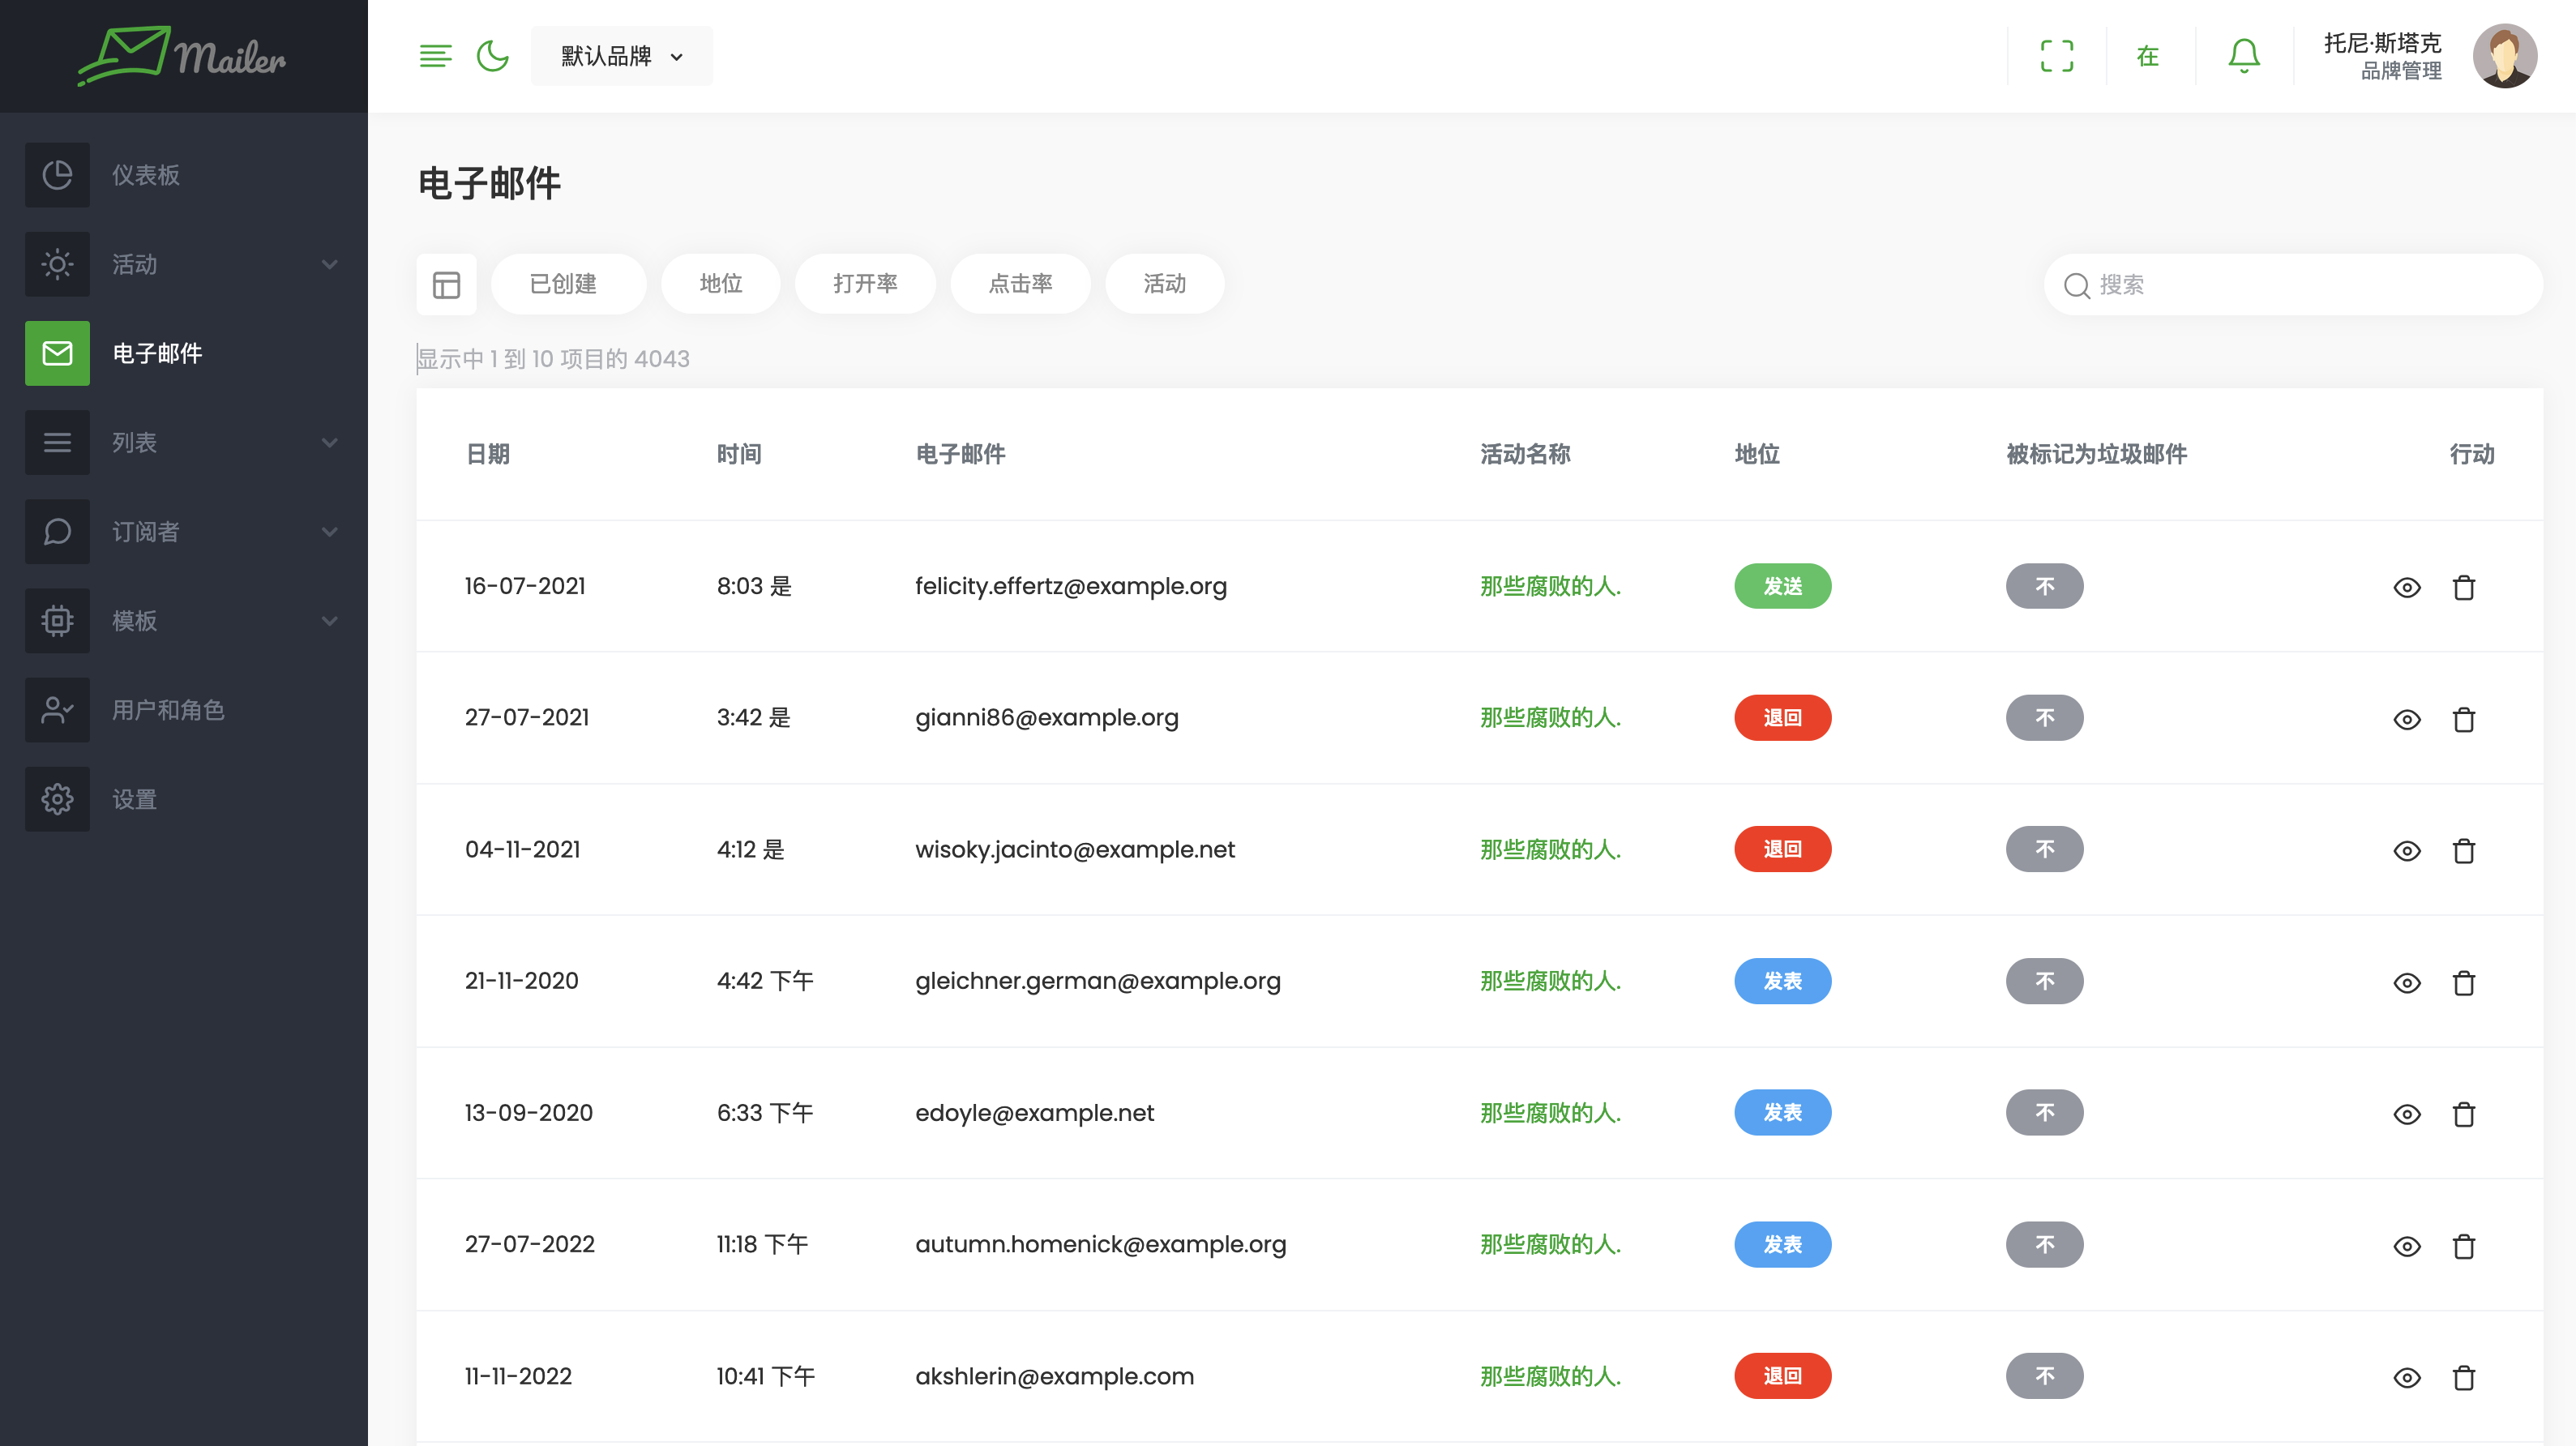Open 仪表板 dashboard icon in sidebar
The height and width of the screenshot is (1446, 2576).
tap(57, 175)
